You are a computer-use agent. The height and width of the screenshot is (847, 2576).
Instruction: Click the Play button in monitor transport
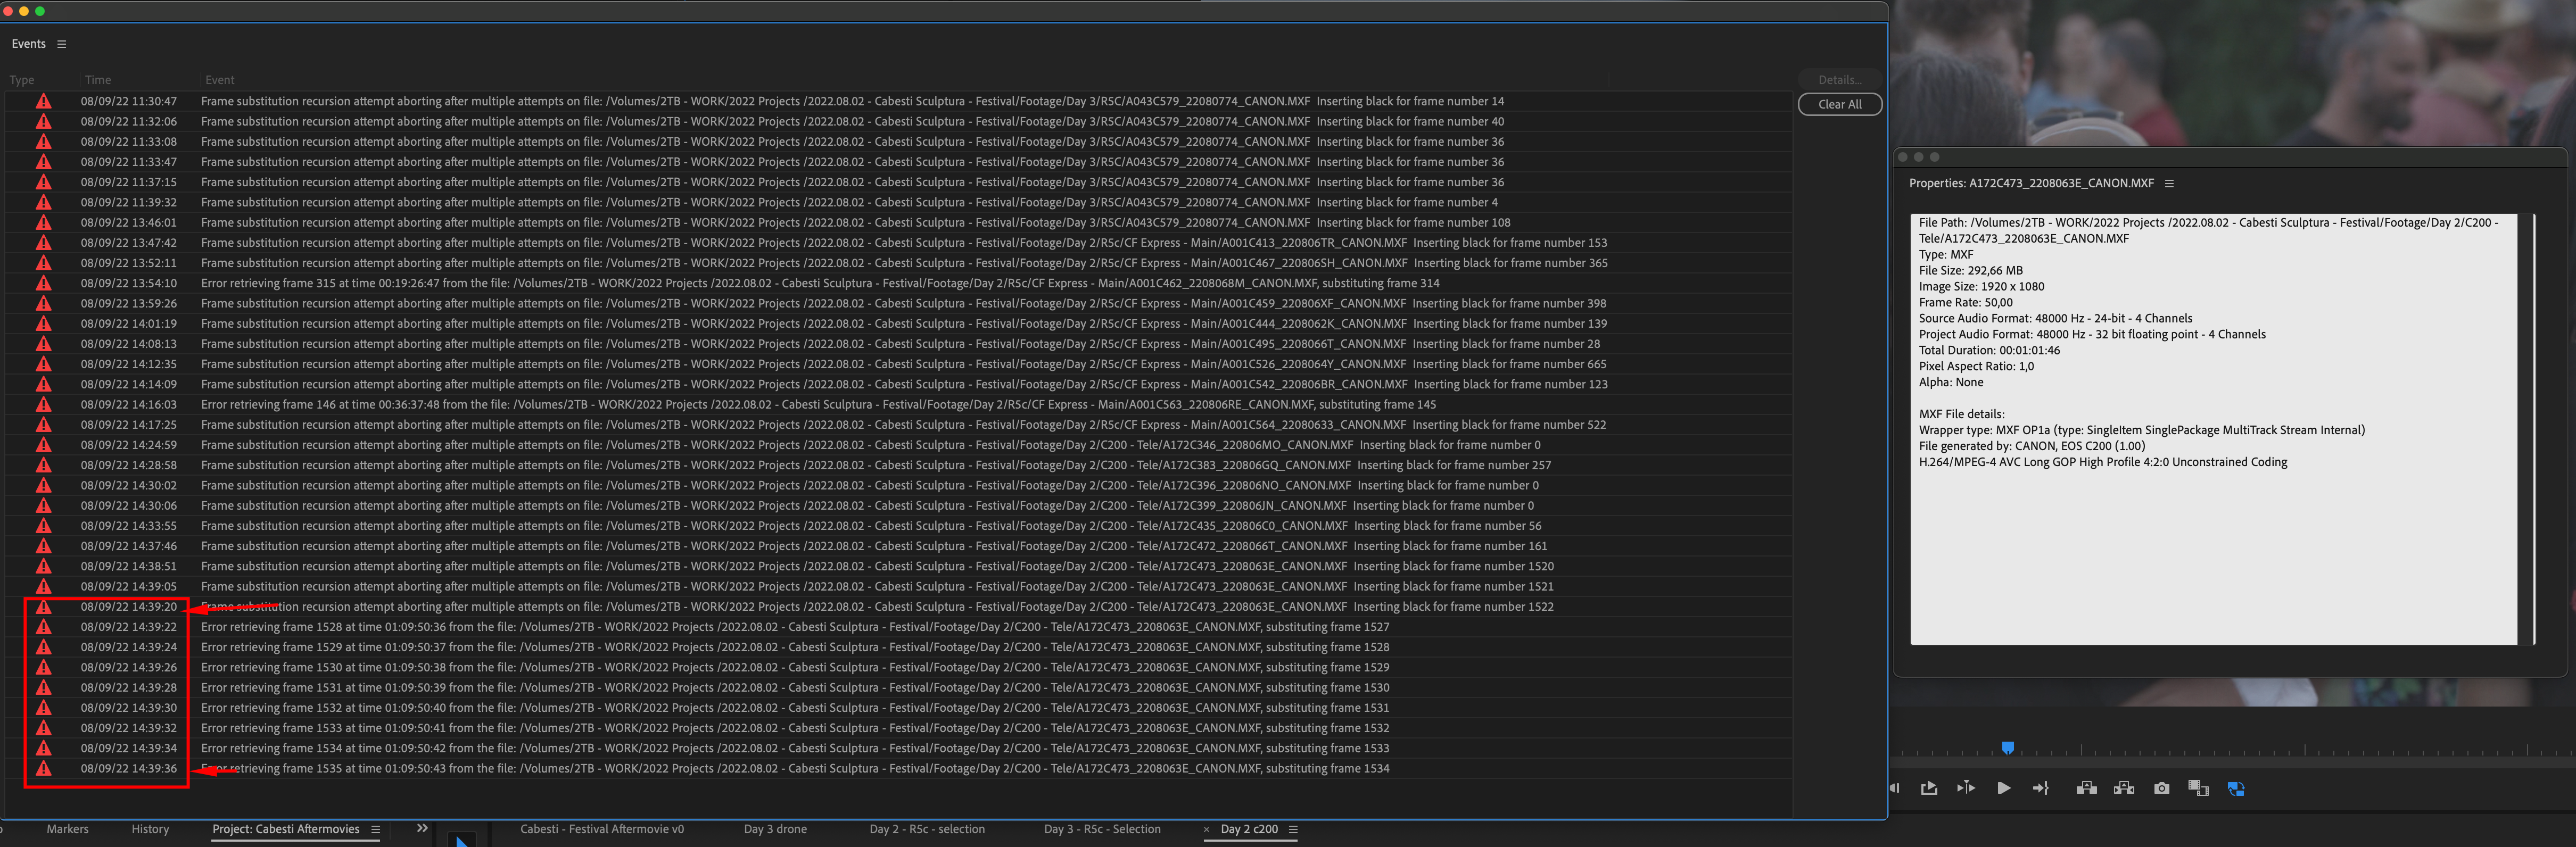tap(2003, 788)
